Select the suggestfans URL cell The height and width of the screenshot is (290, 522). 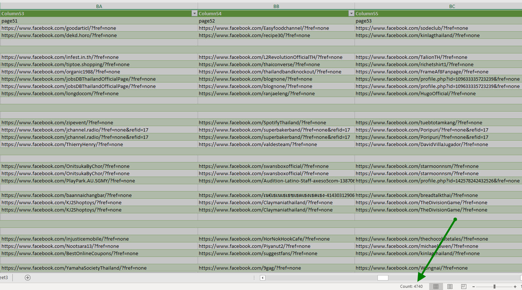276,253
